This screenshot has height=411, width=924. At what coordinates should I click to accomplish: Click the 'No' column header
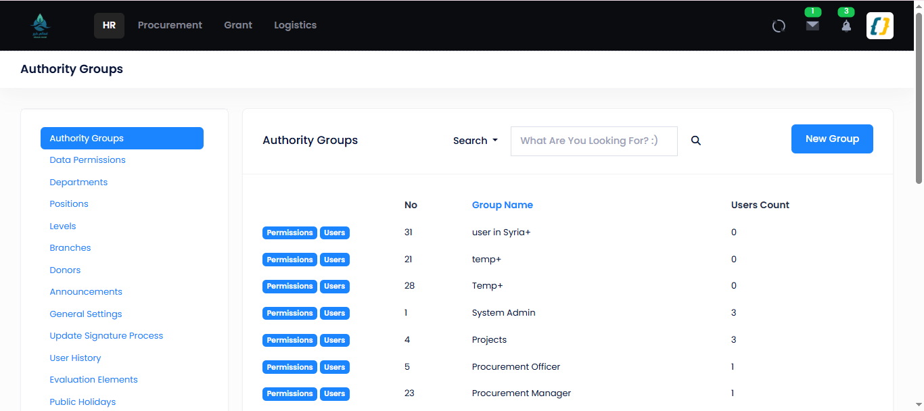tap(411, 205)
